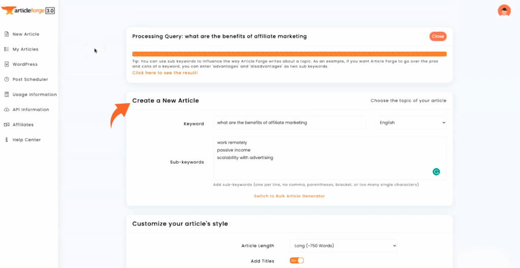Image resolution: width=520 pixels, height=268 pixels.
Task: Click the WordPress sidebar icon
Action: (6, 64)
